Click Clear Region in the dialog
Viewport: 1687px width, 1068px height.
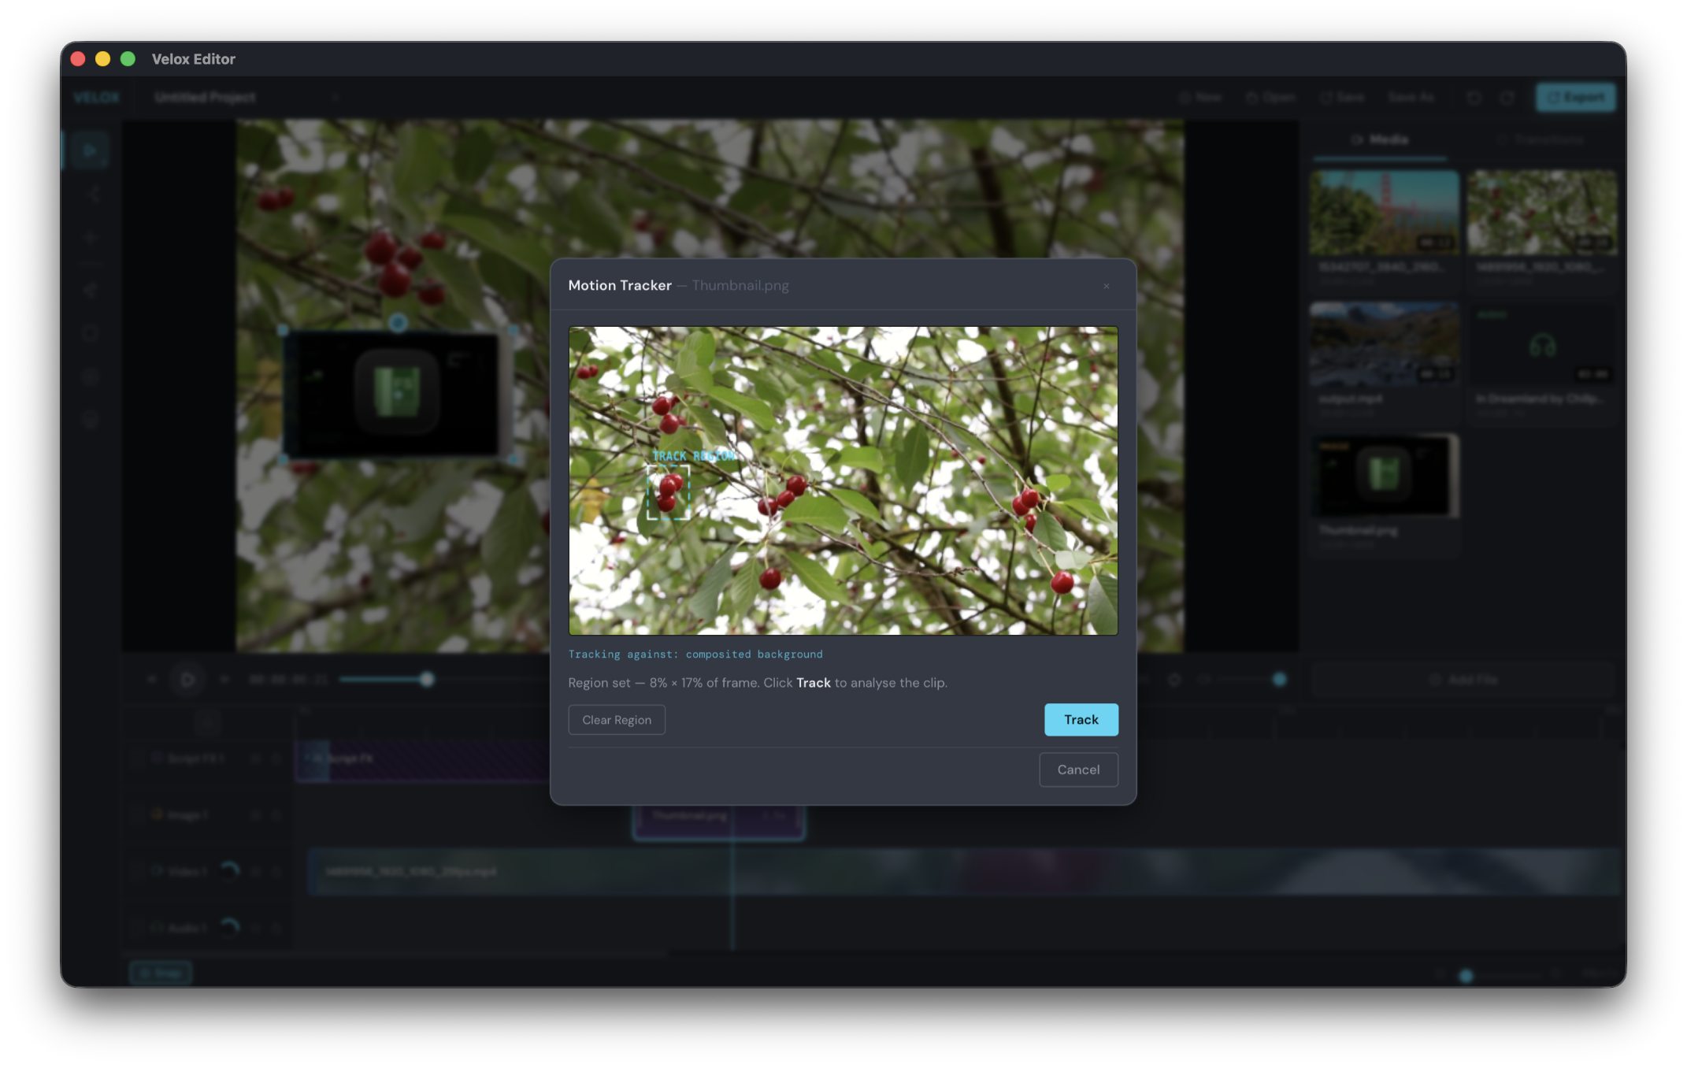click(616, 720)
